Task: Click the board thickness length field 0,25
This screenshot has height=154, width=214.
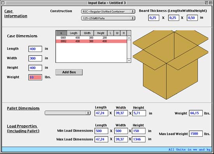Action: (154, 18)
